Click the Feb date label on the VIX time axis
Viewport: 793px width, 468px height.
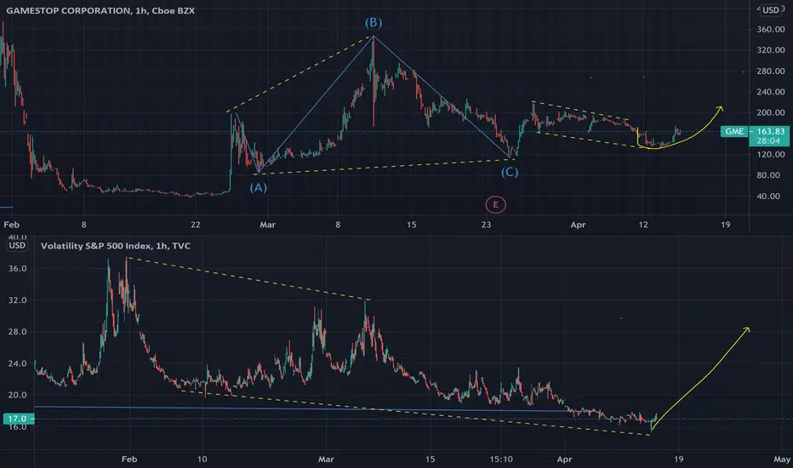tap(129, 459)
